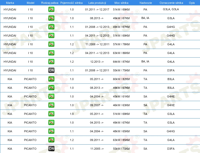200x153 pixels.
Task: Click the Moc silnika column header
Action: [x=121, y=3]
